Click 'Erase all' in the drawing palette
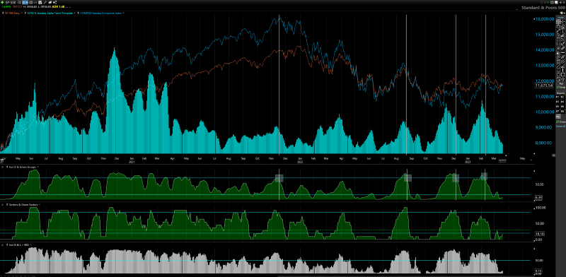The width and height of the screenshot is (566, 277). tap(560, 126)
